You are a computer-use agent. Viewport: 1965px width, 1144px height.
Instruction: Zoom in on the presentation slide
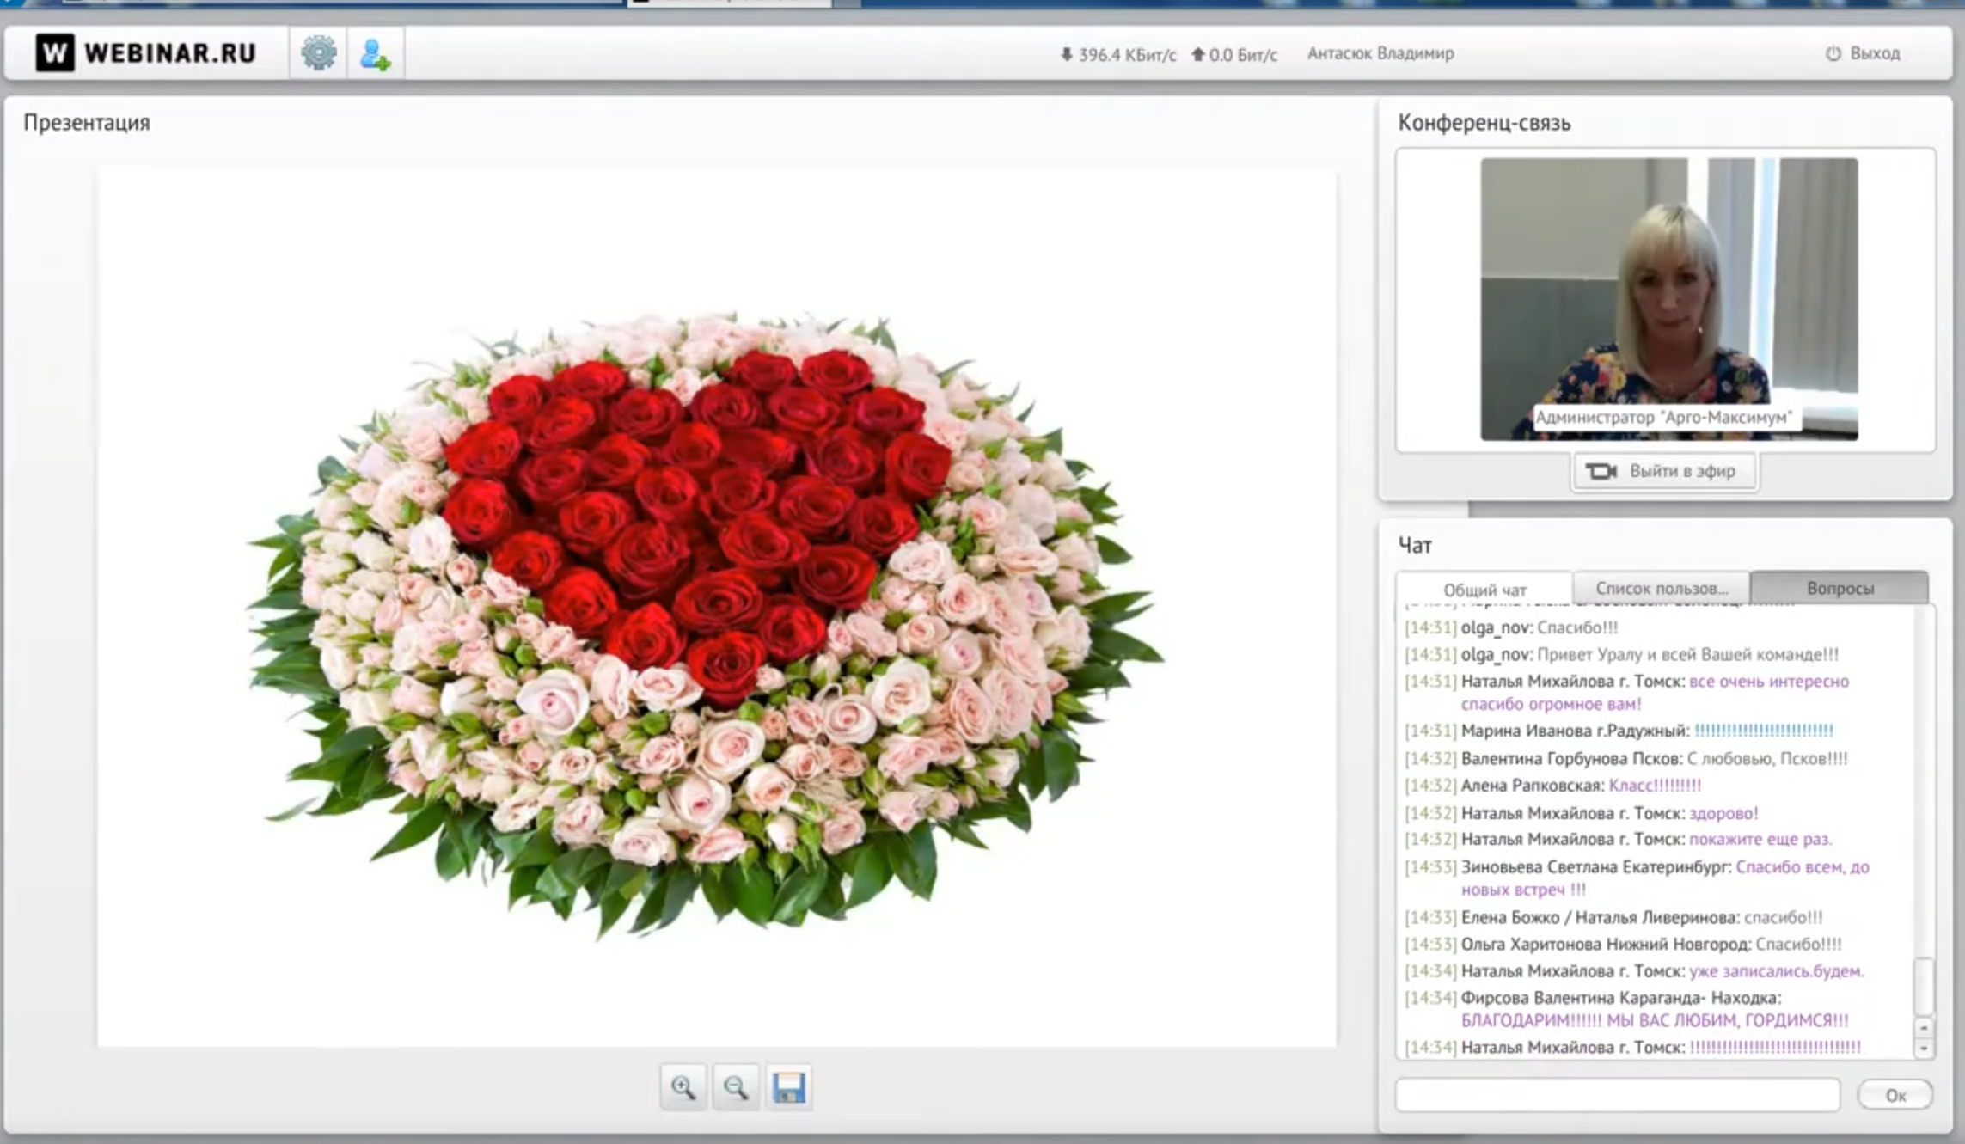[x=683, y=1087]
